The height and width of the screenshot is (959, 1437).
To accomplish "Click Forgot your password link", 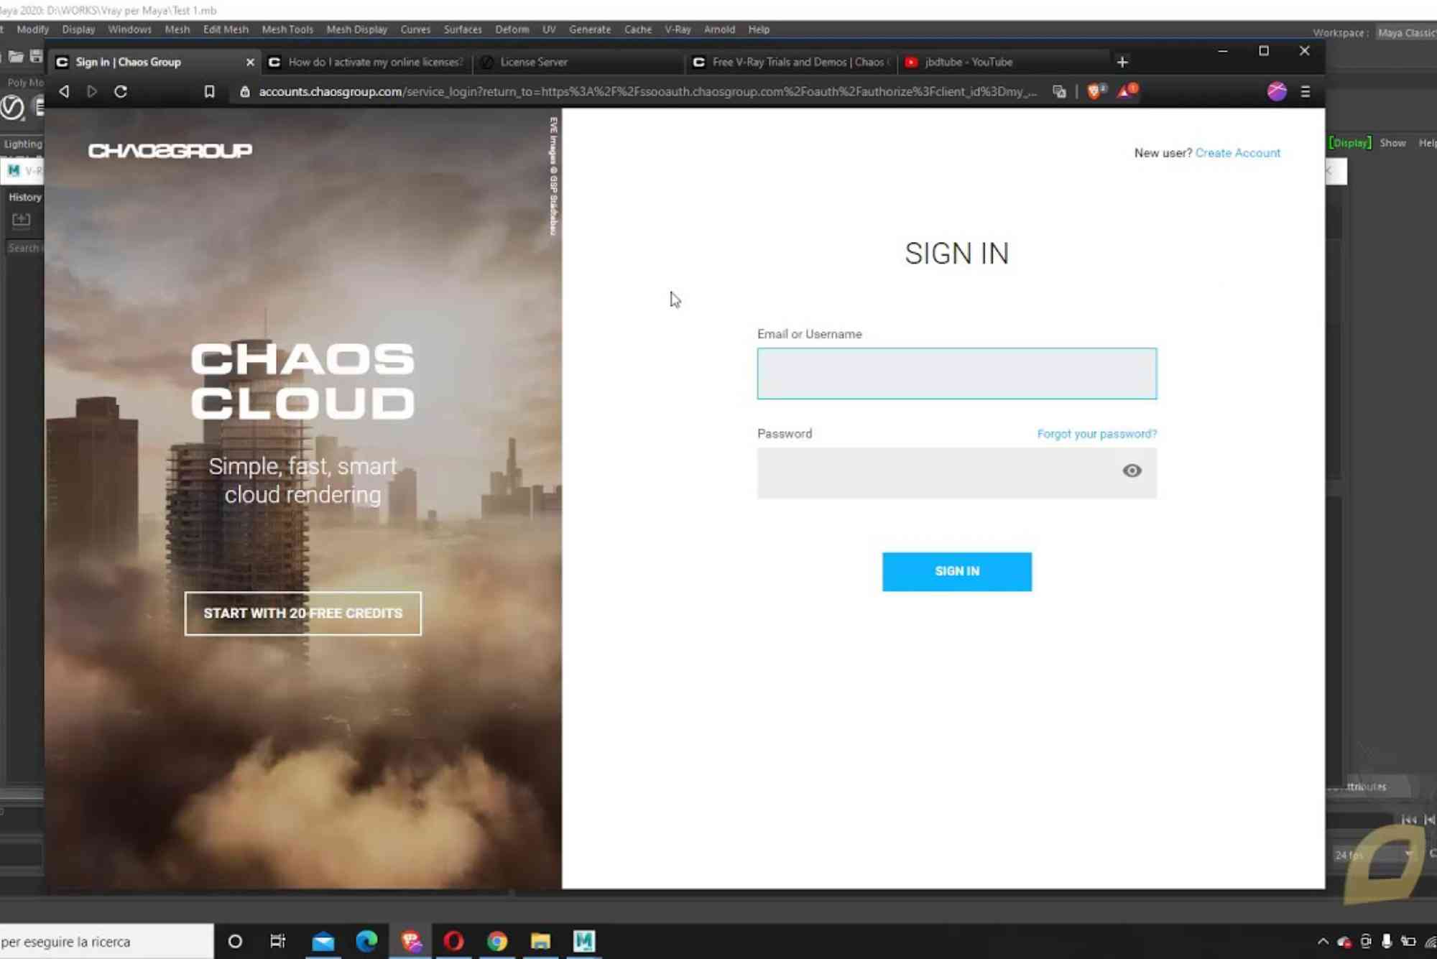I will (x=1096, y=434).
